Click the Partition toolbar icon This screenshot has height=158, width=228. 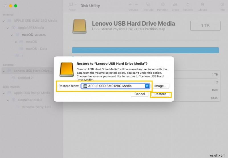pyautogui.click(x=162, y=5)
